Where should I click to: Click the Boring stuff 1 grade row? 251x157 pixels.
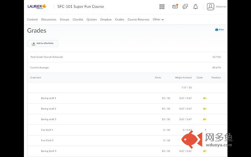click(x=49, y=98)
